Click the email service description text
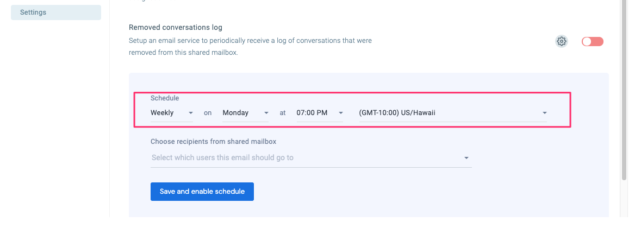641x228 pixels. tap(250, 47)
